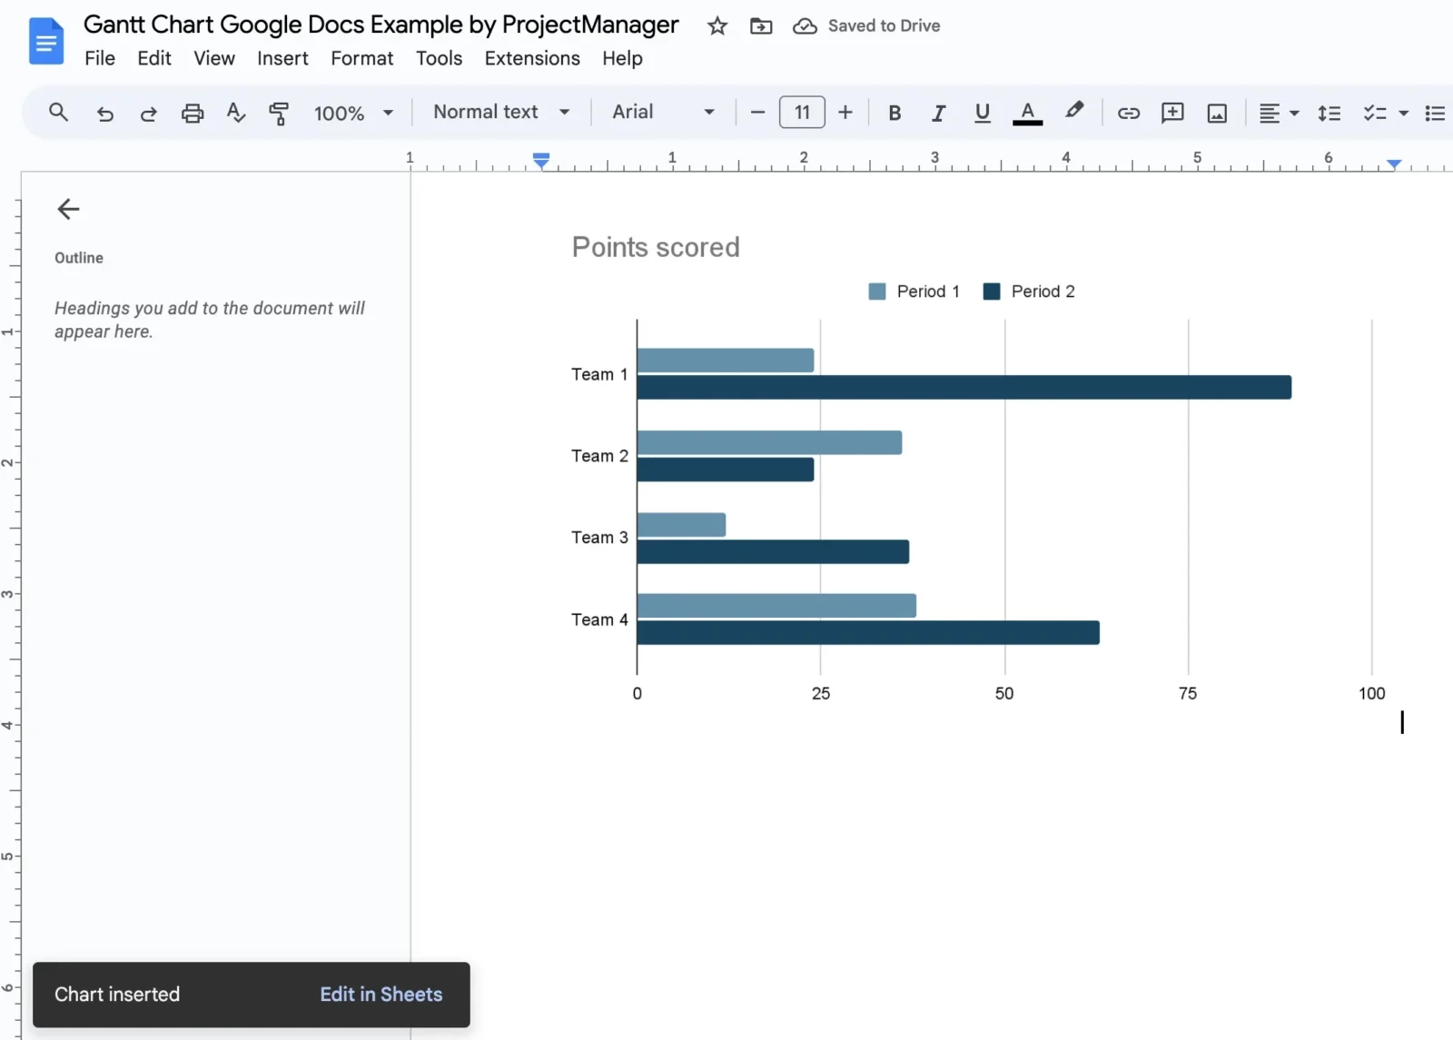Open the search in document tool
Image resolution: width=1453 pixels, height=1040 pixels.
pos(57,113)
